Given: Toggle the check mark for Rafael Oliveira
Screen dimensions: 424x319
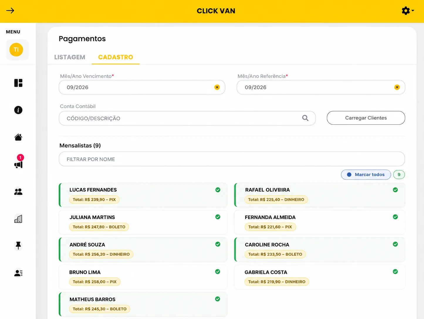Looking at the screenshot, I should pyautogui.click(x=395, y=190).
